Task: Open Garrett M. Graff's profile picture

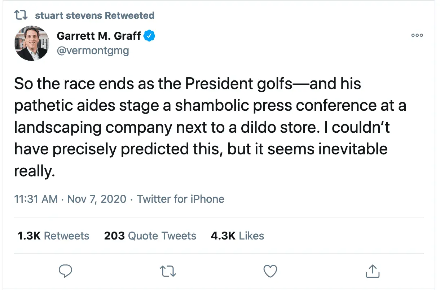Action: tap(32, 43)
